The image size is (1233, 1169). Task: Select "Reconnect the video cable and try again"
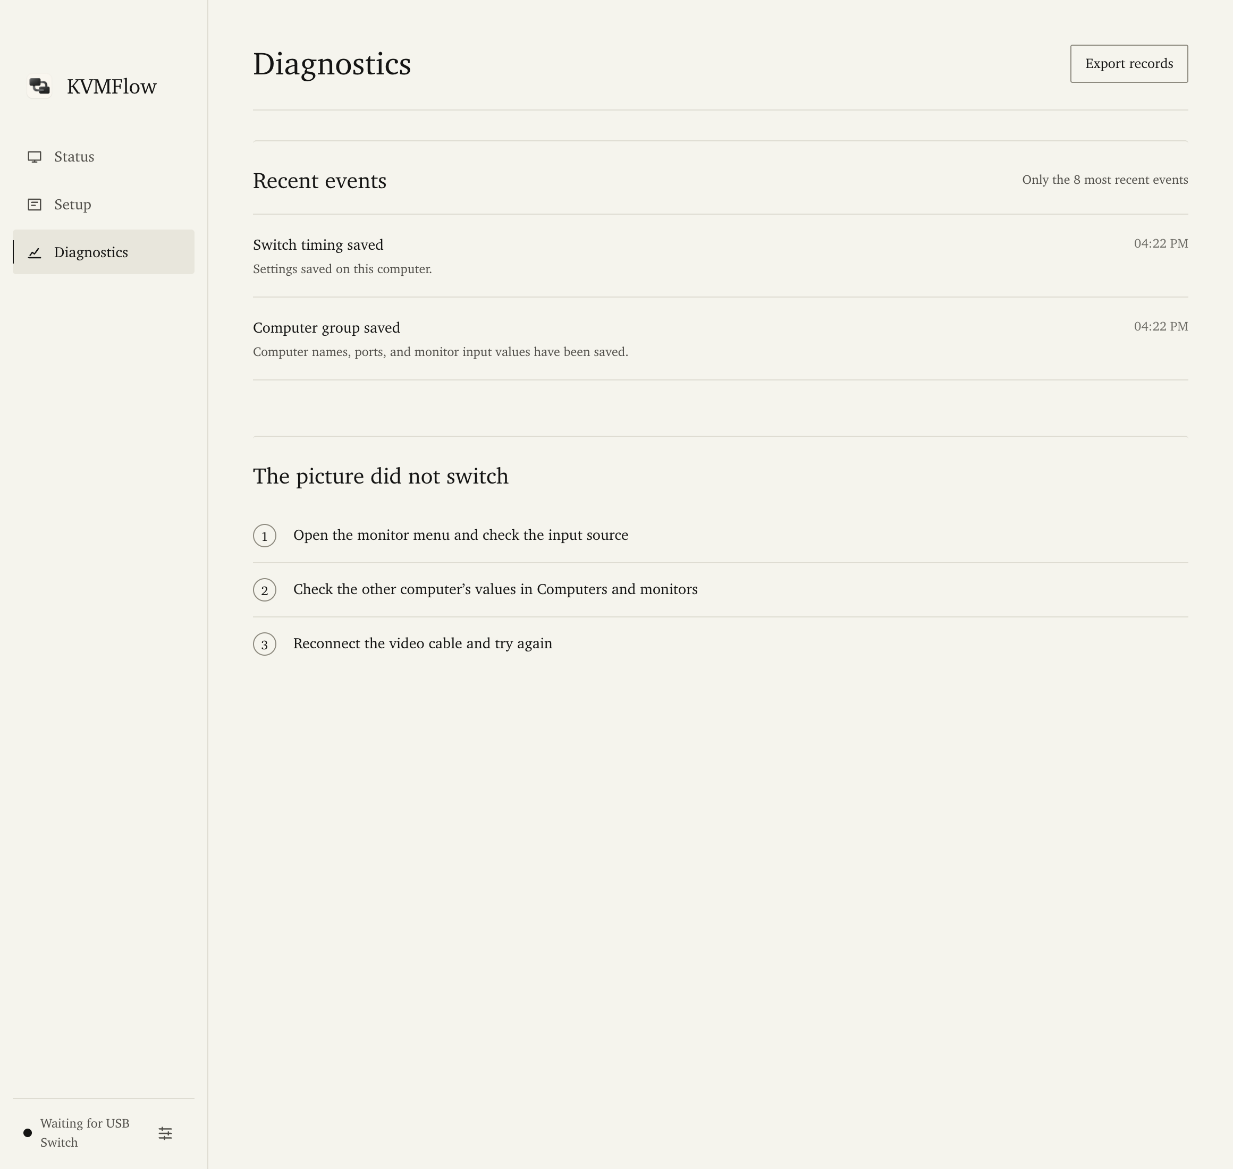tap(423, 643)
